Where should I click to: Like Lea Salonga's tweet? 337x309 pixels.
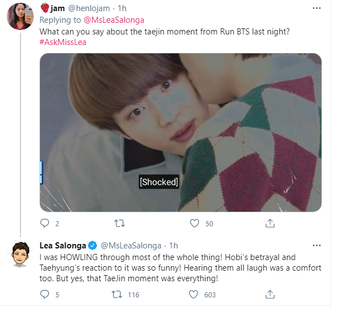coord(194,295)
